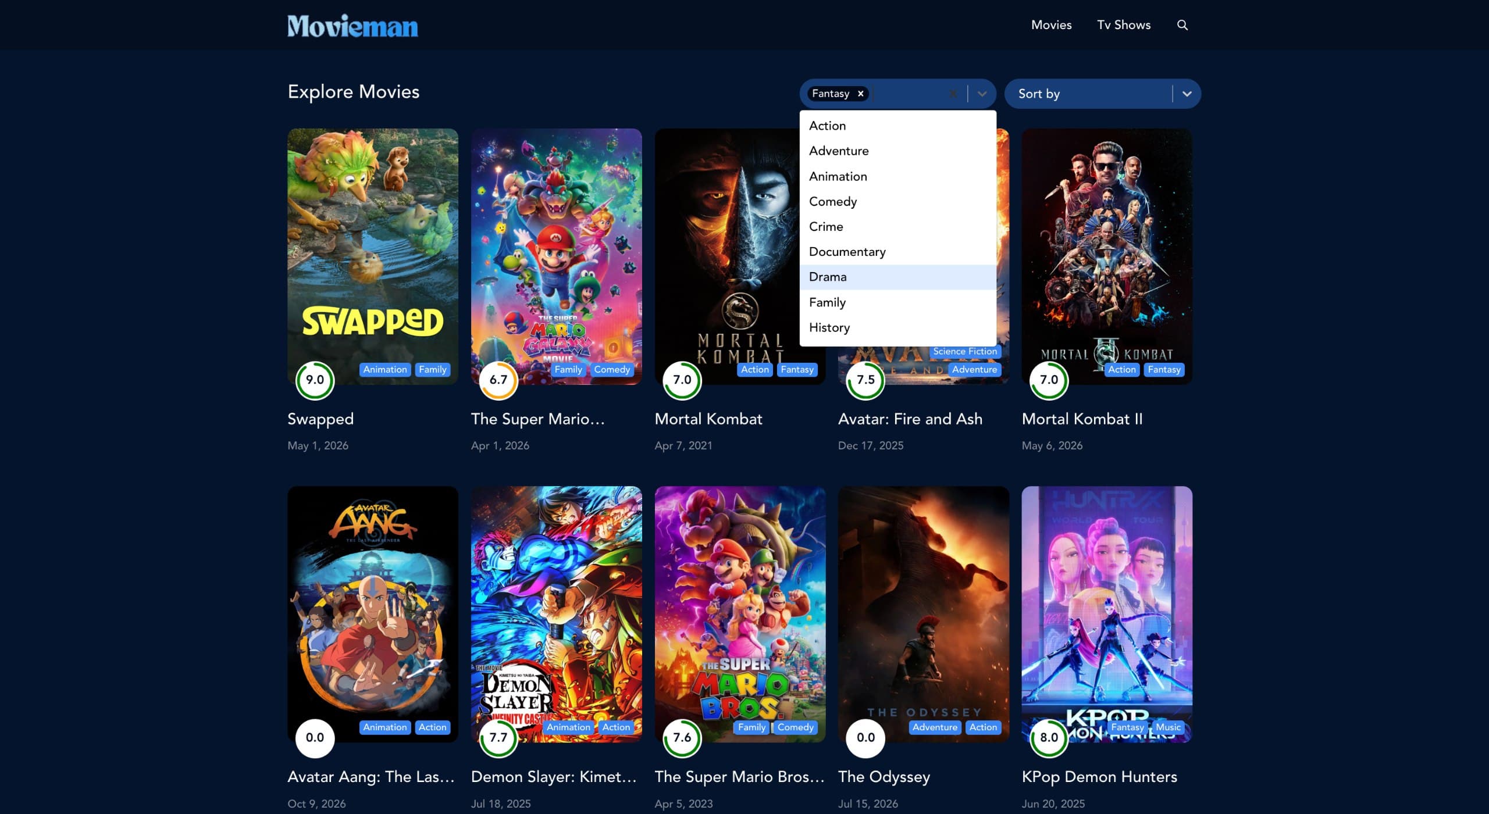The height and width of the screenshot is (814, 1489).
Task: Click Music tag on KPop poster
Action: tap(1168, 727)
